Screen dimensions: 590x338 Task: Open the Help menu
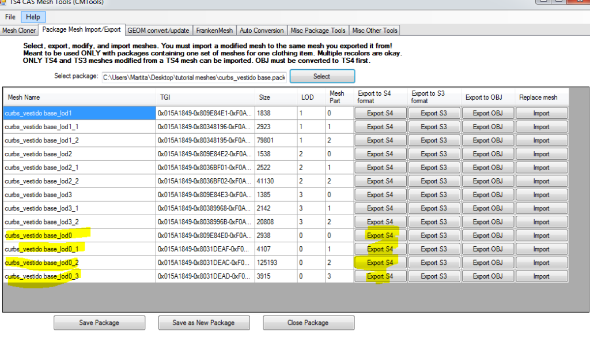33,17
